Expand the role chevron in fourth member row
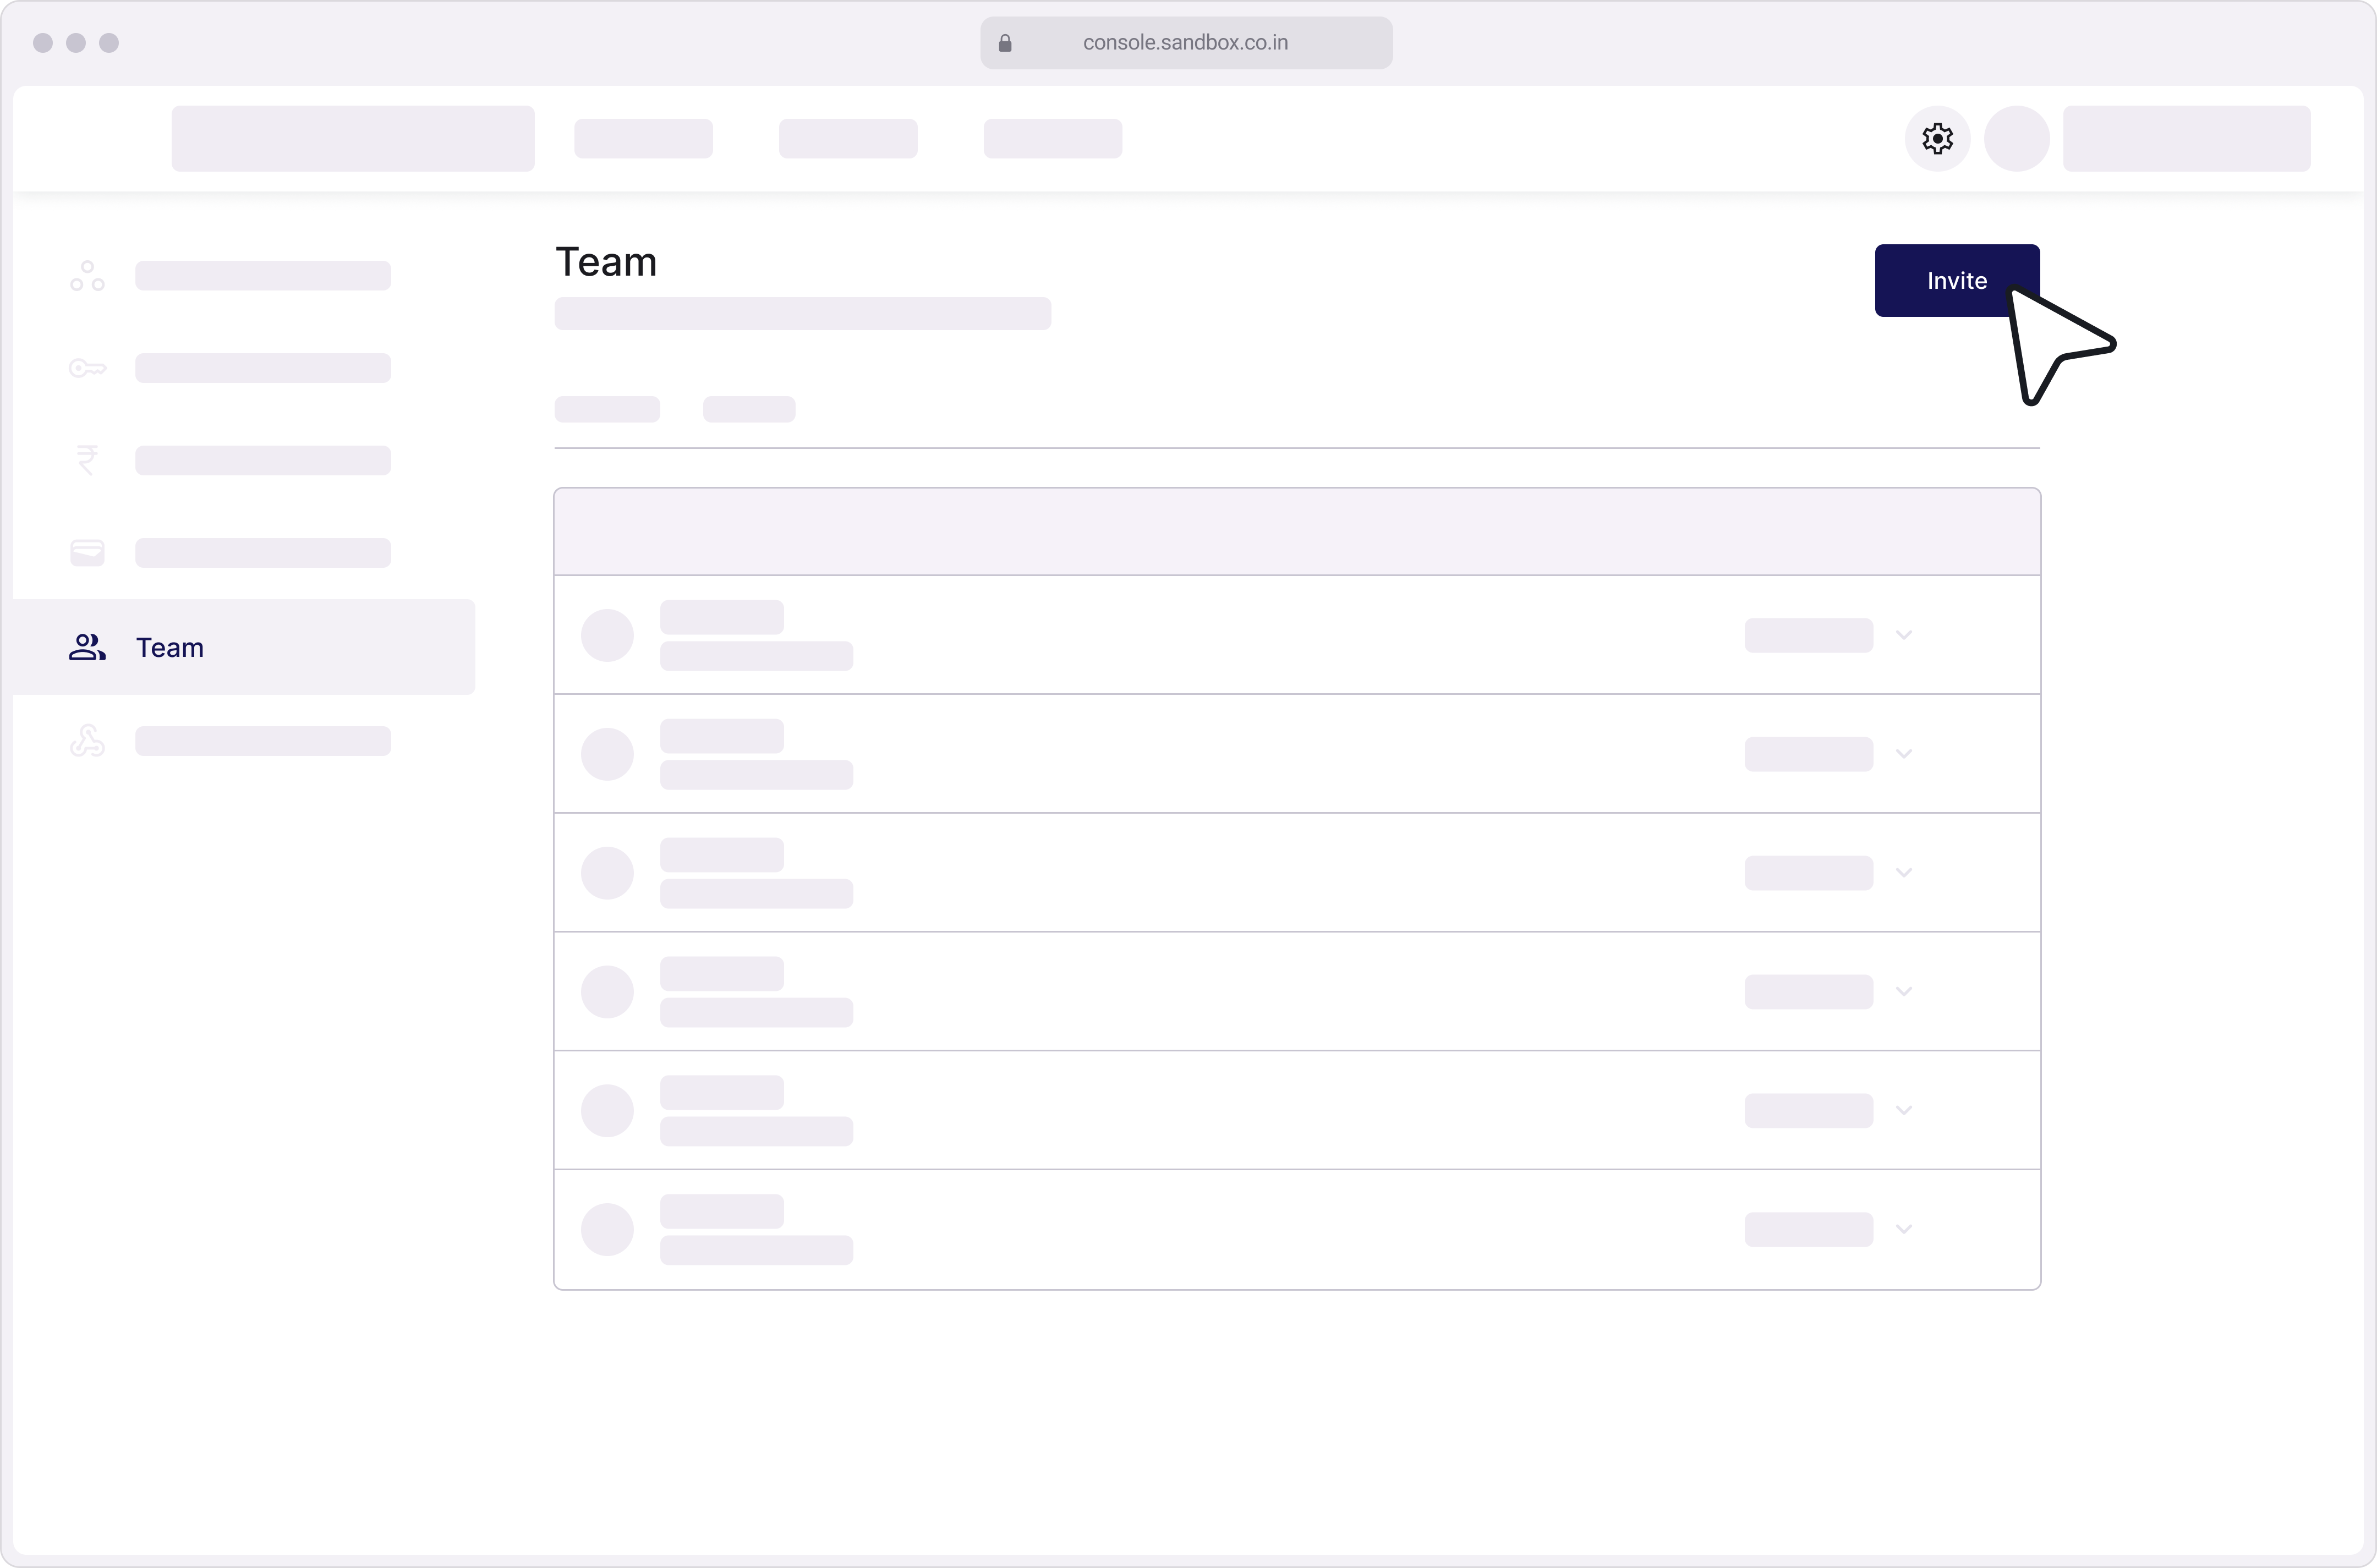Viewport: 2377px width, 1568px height. point(1903,992)
